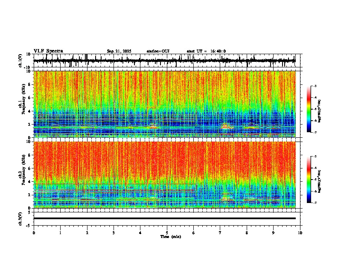
Task: Click the ch.3 flat black trace
Action: pyautogui.click(x=164, y=218)
